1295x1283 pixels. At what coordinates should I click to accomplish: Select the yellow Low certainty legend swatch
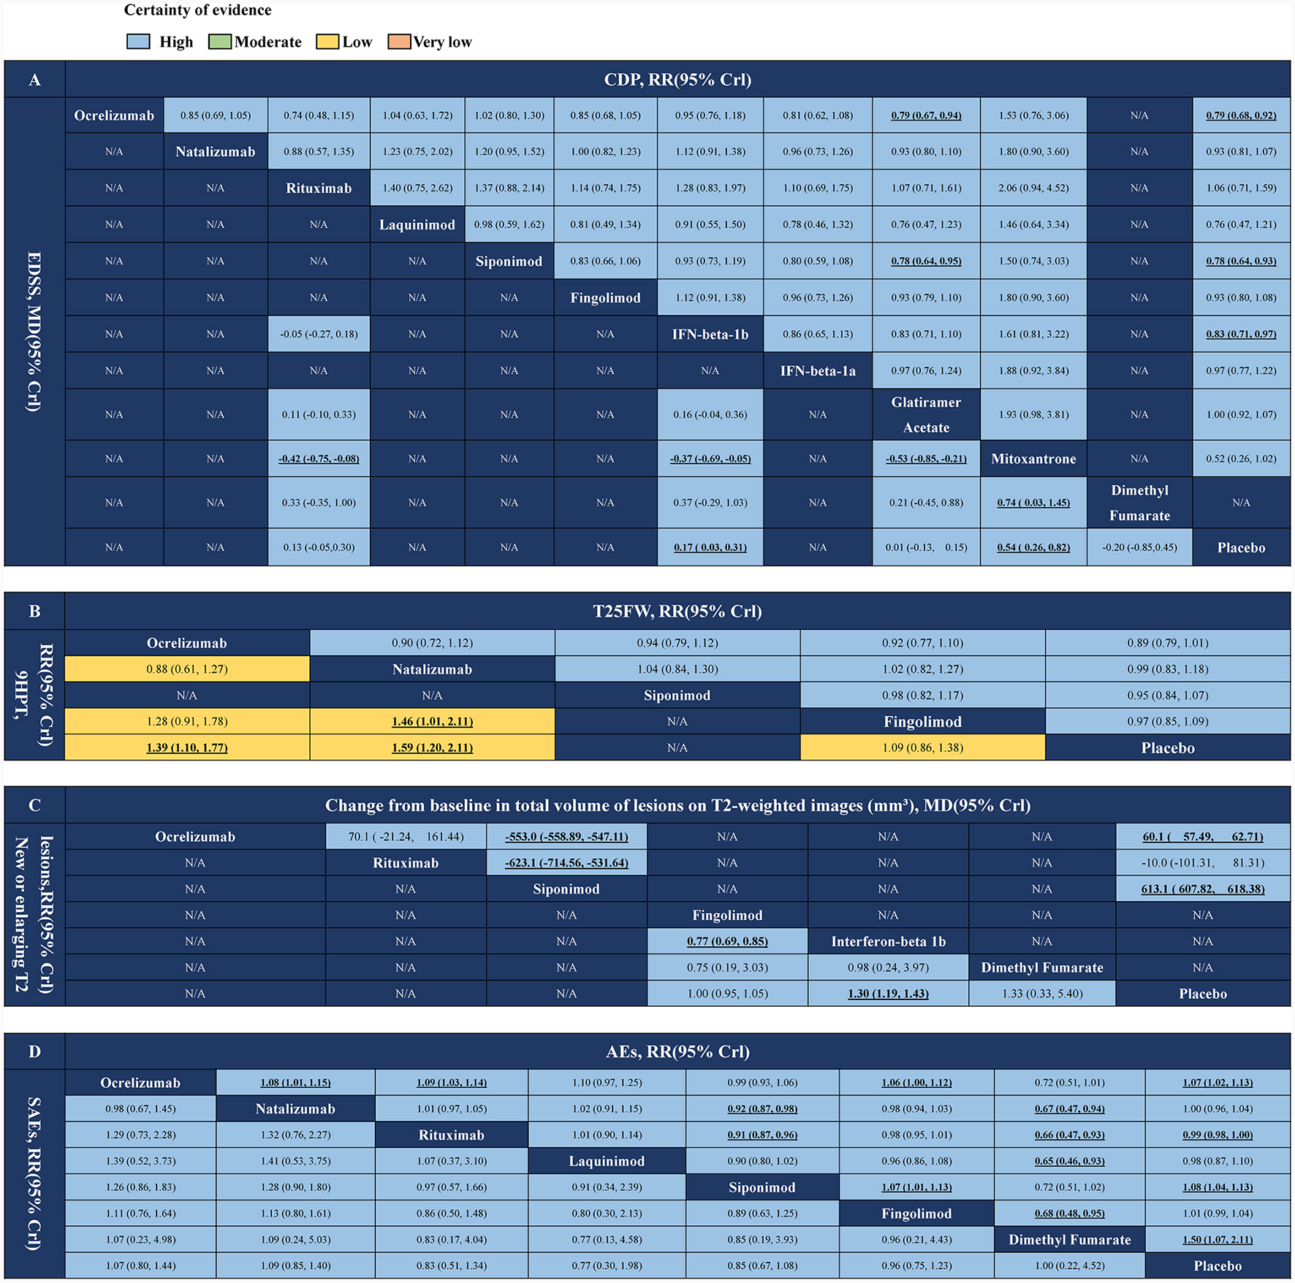pyautogui.click(x=327, y=42)
